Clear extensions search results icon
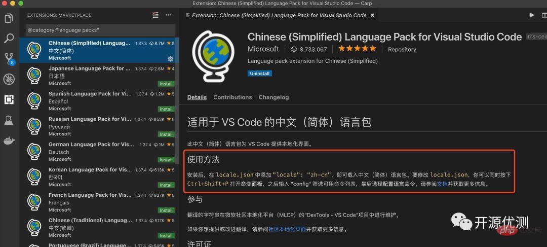Screen dimensions: 547x247 tap(155, 15)
